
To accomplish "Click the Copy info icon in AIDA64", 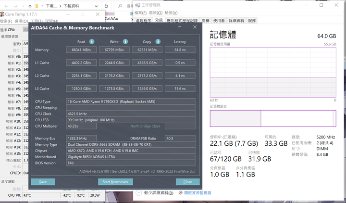I will (158, 41).
